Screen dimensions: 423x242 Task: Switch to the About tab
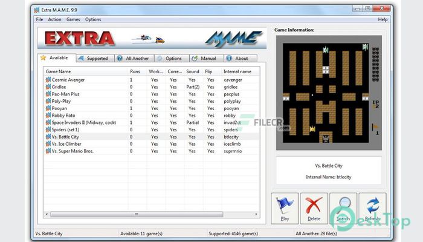tap(240, 58)
